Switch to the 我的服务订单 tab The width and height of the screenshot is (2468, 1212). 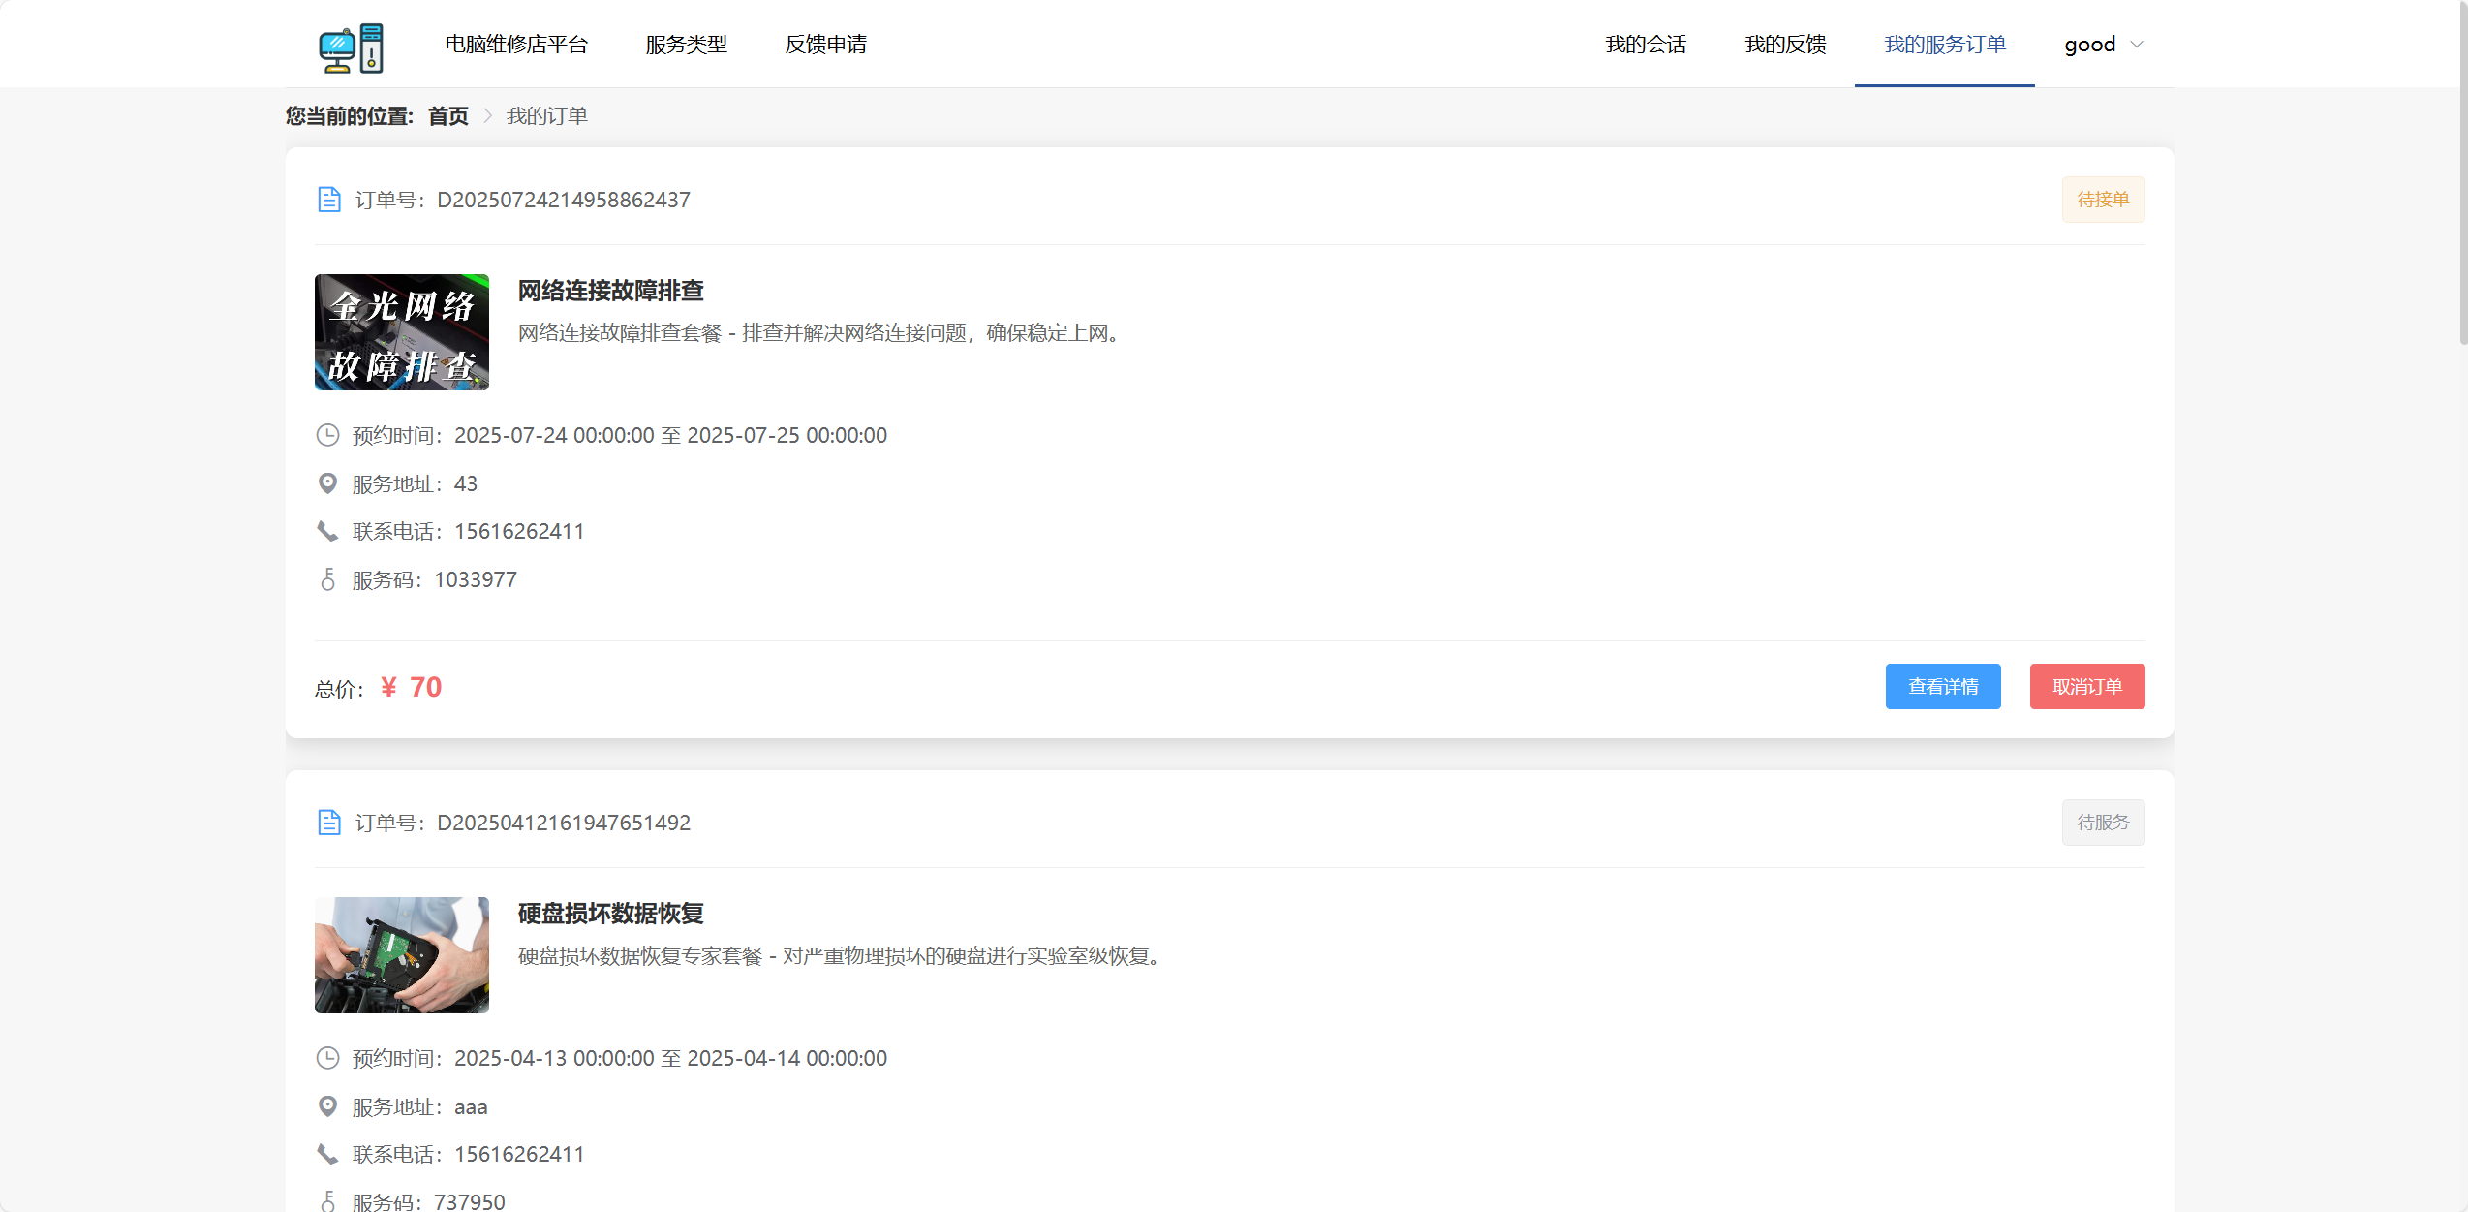point(1944,44)
